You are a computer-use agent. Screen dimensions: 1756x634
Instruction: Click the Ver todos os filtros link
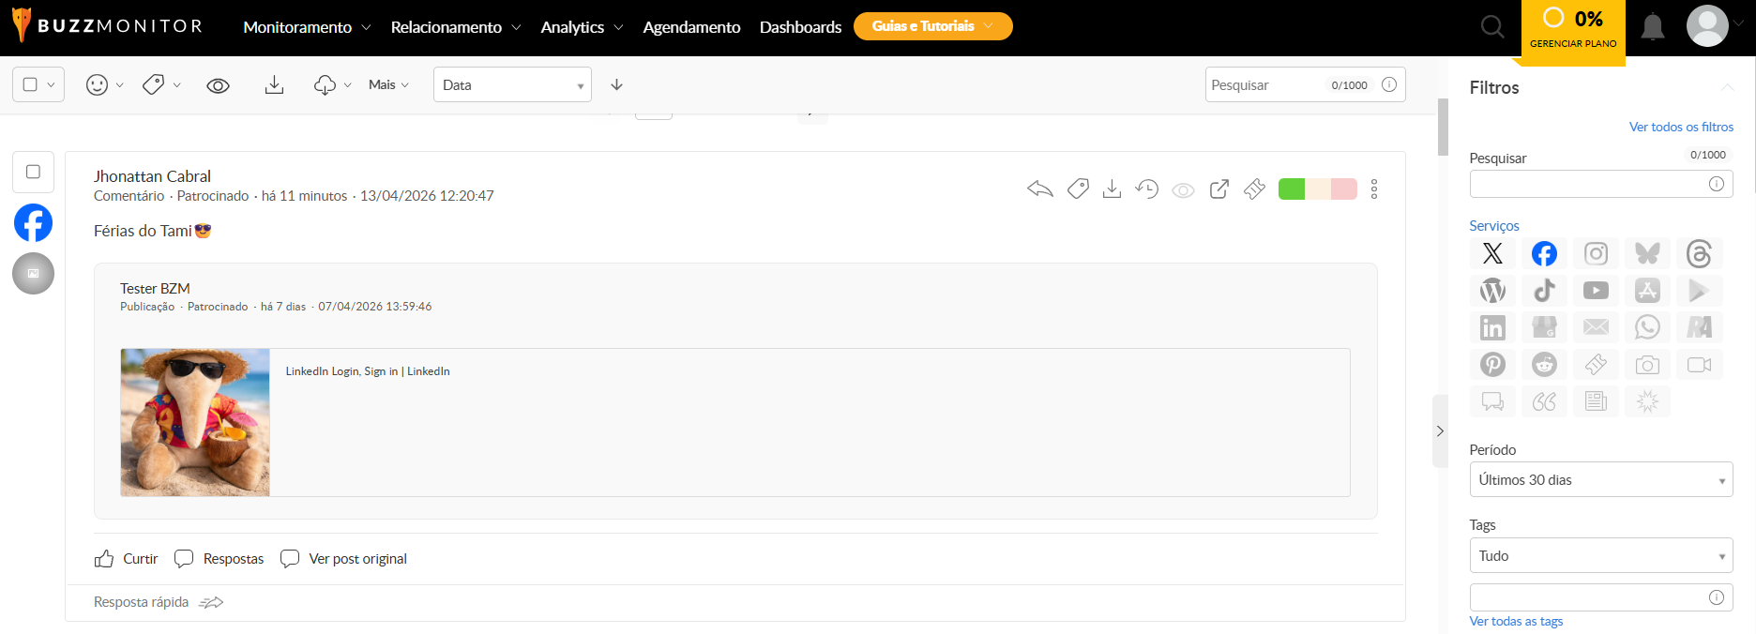1681,127
